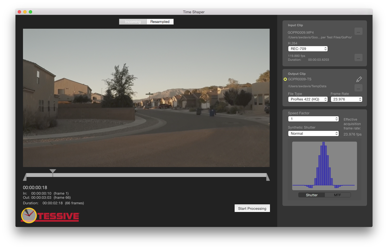The height and width of the screenshot is (249, 388).
Task: Click the 119.880 fps input rate text
Action: click(x=297, y=56)
